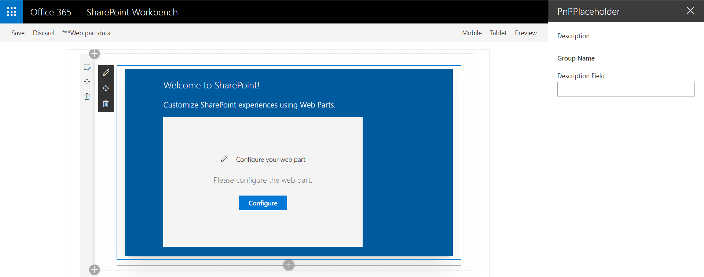Click Discard in the command bar
This screenshot has height=277, width=704.
[x=43, y=33]
